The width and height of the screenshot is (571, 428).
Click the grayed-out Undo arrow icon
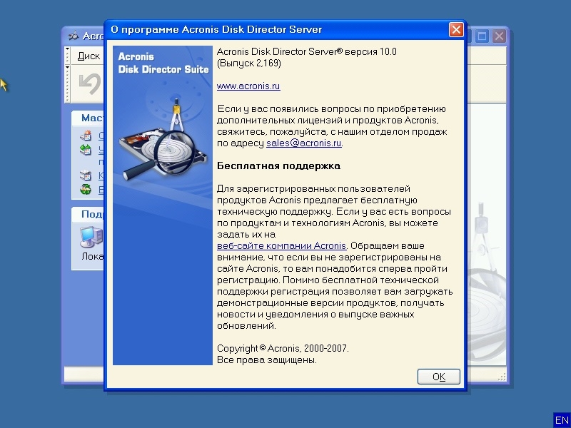(90, 84)
